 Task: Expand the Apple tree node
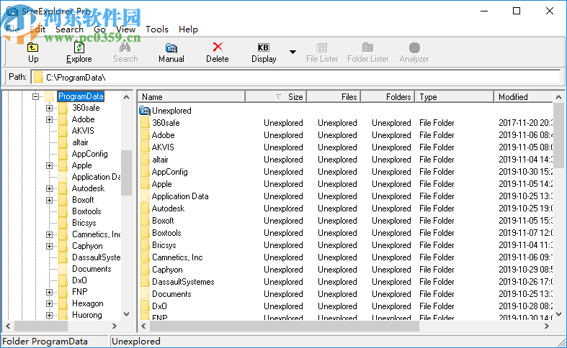tap(49, 165)
